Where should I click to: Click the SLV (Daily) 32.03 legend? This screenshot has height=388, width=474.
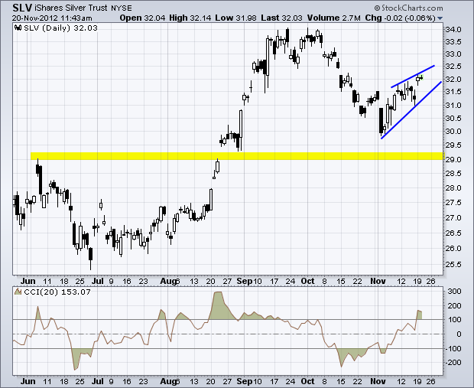coord(60,28)
